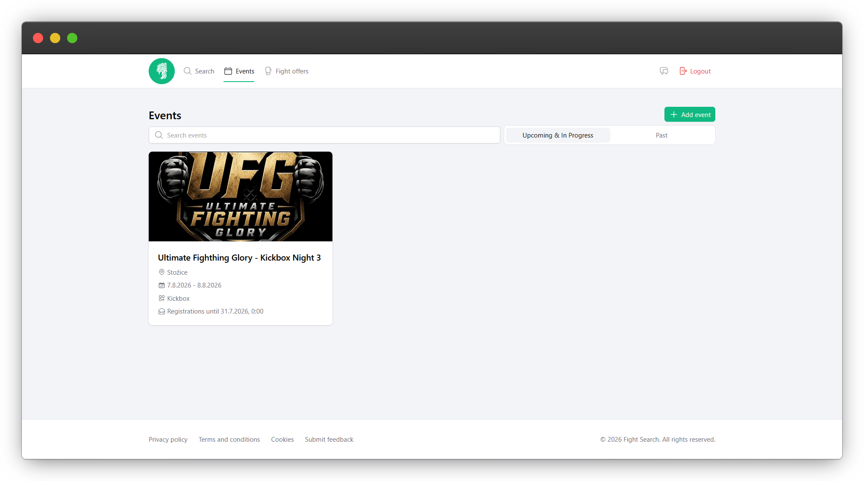Image resolution: width=864 pixels, height=481 pixels.
Task: Select the Upcoming & In Progress tab
Action: coord(558,135)
